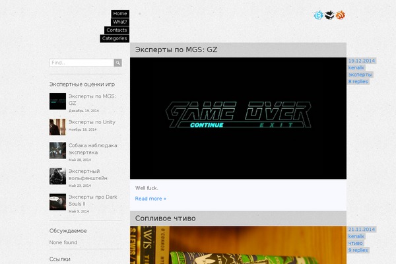Open sidebar link Эксперты по MGS: GZ
Screen dimensions: 396x264
click(x=92, y=100)
